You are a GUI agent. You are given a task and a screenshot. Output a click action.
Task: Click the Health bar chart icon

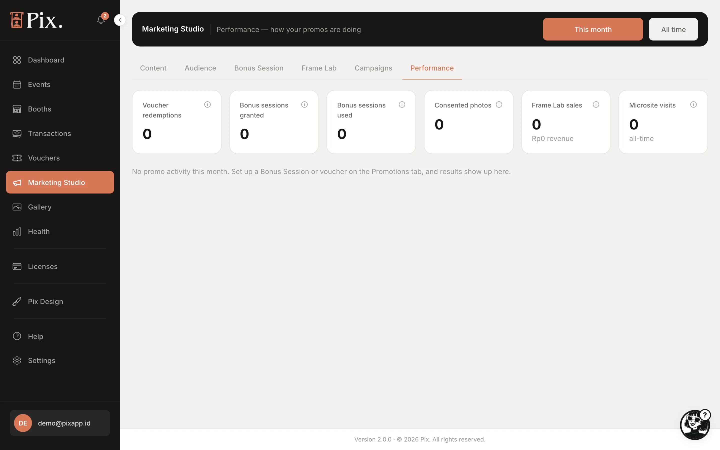click(x=17, y=231)
